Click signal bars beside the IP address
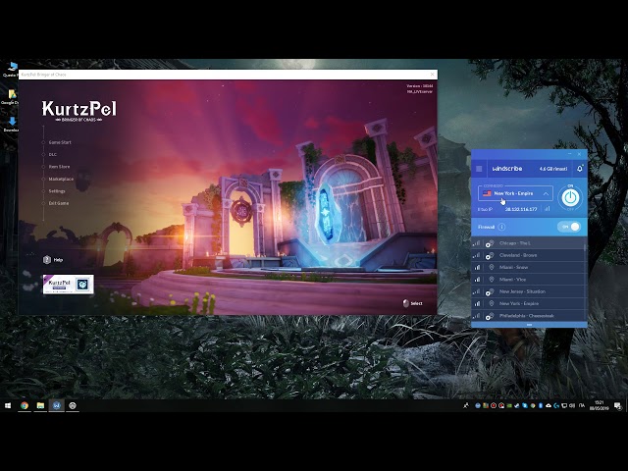This screenshot has width=628, height=471. [548, 209]
